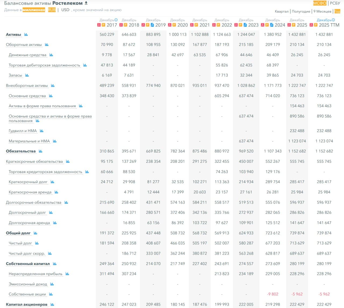The height and width of the screenshot is (308, 344).
Task: Open the red PDF report for 2017
Action: pos(99,25)
